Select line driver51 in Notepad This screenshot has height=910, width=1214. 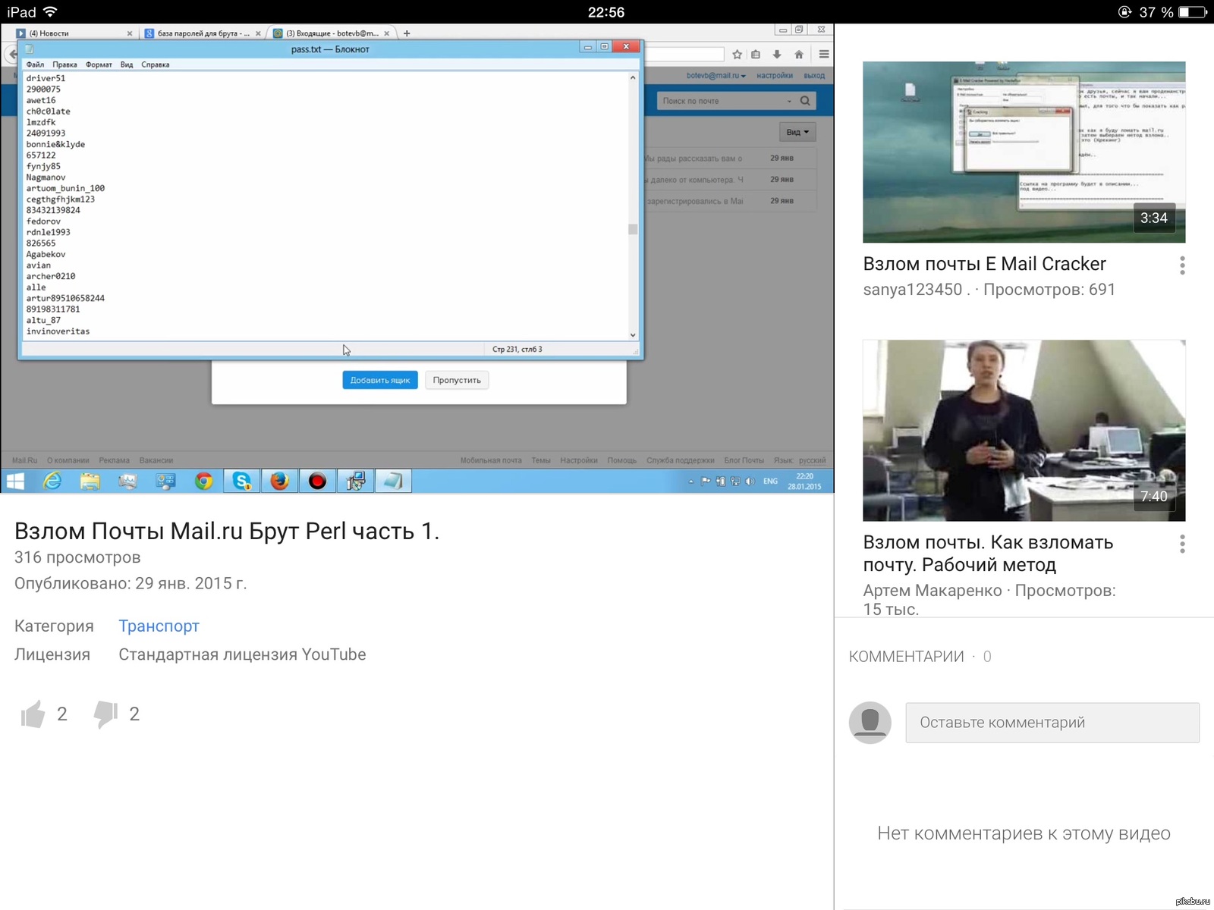(x=46, y=78)
